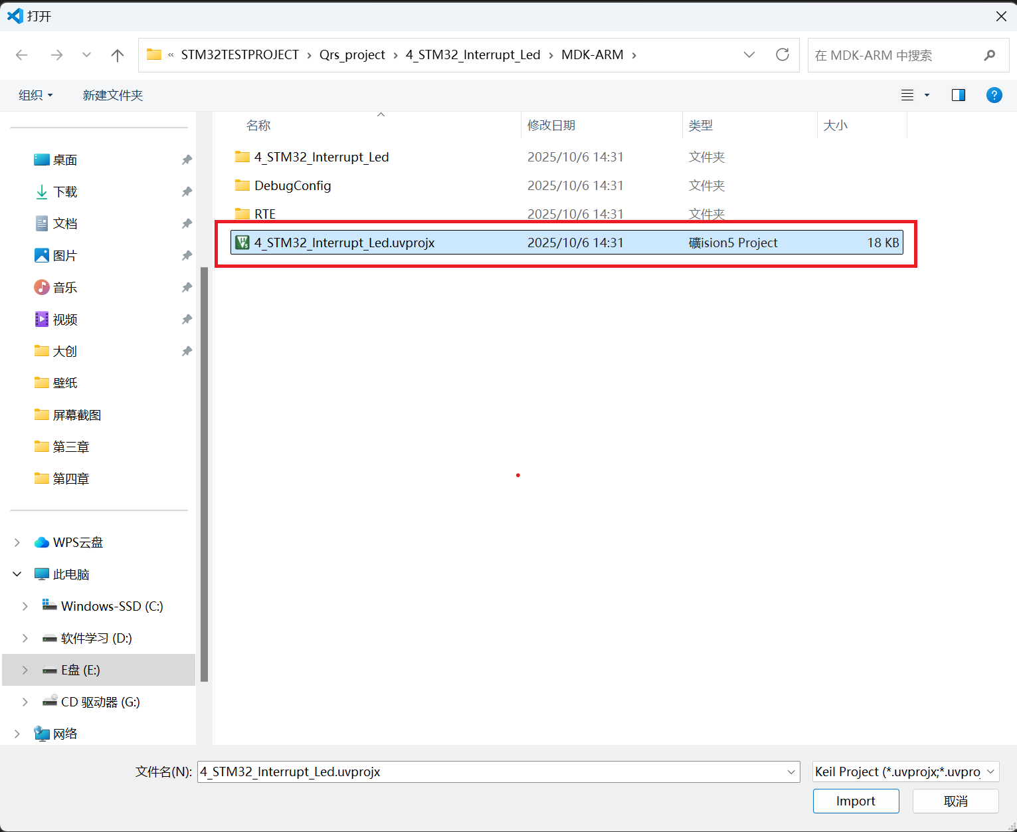
Task: Expand the WPS云盘 tree node
Action: pyautogui.click(x=17, y=542)
